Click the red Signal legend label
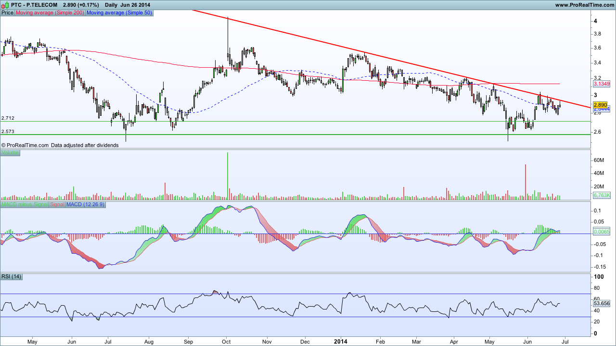The width and height of the screenshot is (616, 346). [57, 205]
